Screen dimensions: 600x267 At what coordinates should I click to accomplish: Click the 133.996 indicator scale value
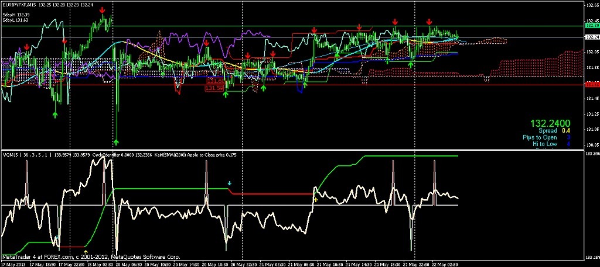[x=592, y=153]
